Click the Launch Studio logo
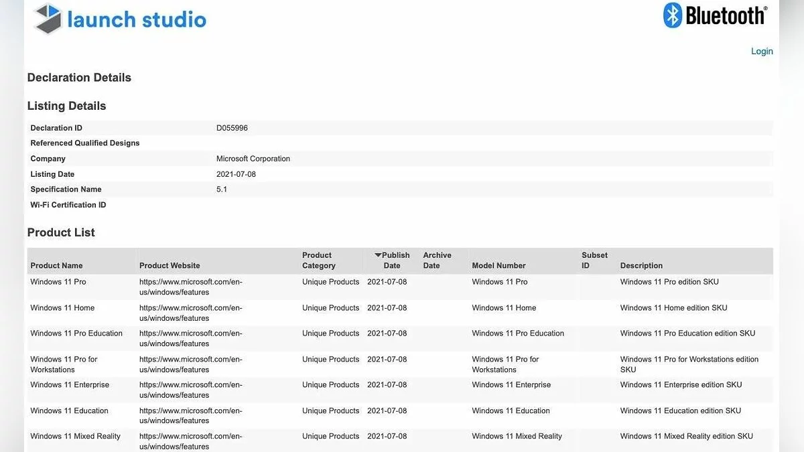Screen dimensions: 804x452 [121, 19]
